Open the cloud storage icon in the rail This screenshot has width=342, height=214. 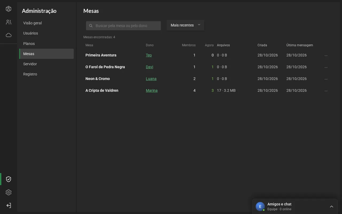pyautogui.click(x=9, y=35)
